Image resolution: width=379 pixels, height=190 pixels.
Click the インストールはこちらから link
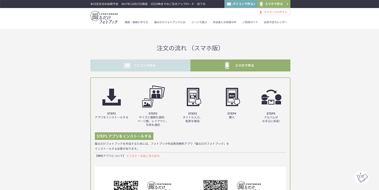click(x=143, y=156)
